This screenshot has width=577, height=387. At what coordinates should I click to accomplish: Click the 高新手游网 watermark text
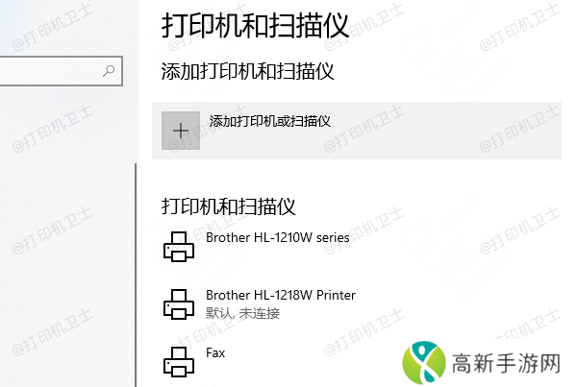[x=506, y=363]
